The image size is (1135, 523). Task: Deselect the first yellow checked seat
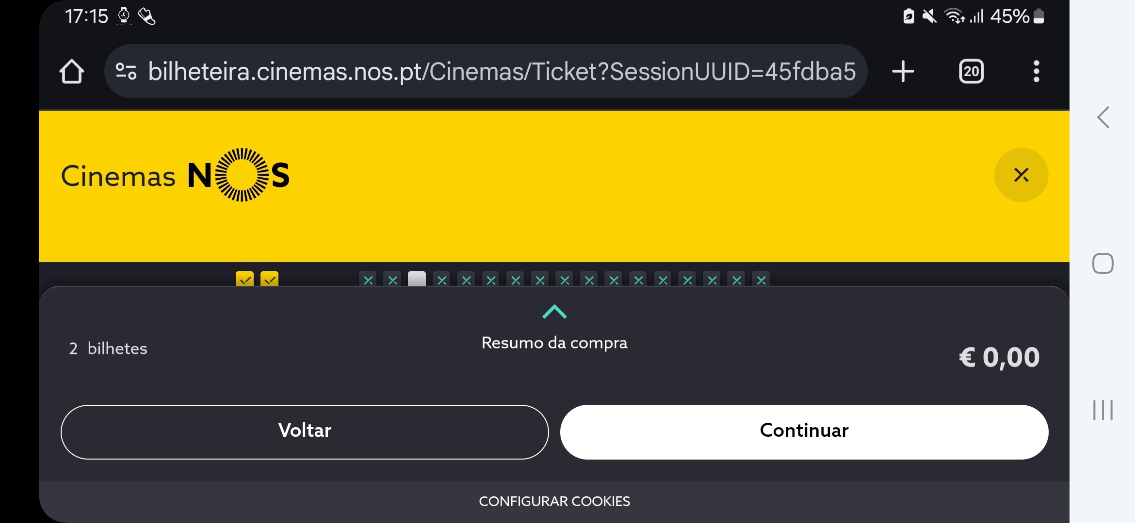click(244, 279)
